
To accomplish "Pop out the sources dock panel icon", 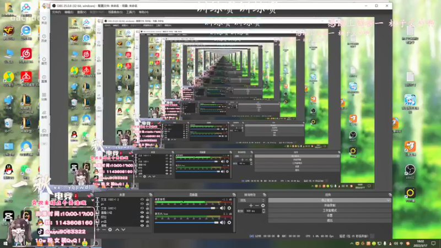I will click(x=150, y=195).
